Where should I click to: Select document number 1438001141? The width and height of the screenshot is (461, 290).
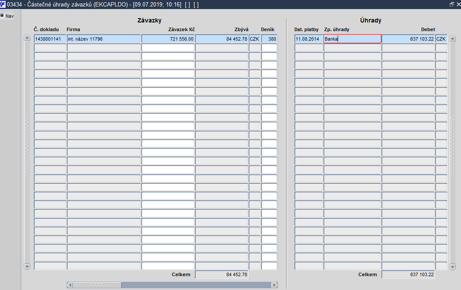tap(50, 39)
